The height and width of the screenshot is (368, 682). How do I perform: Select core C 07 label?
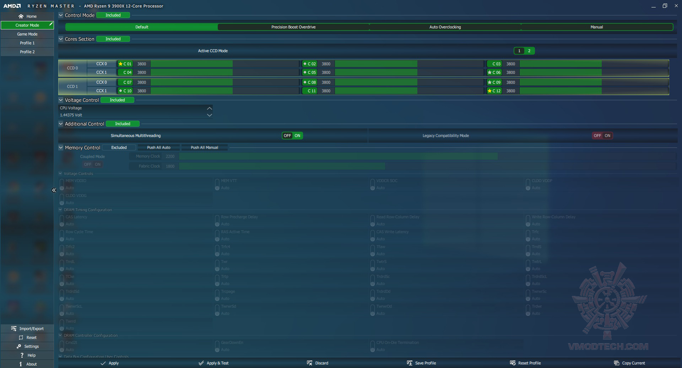pyautogui.click(x=125, y=82)
